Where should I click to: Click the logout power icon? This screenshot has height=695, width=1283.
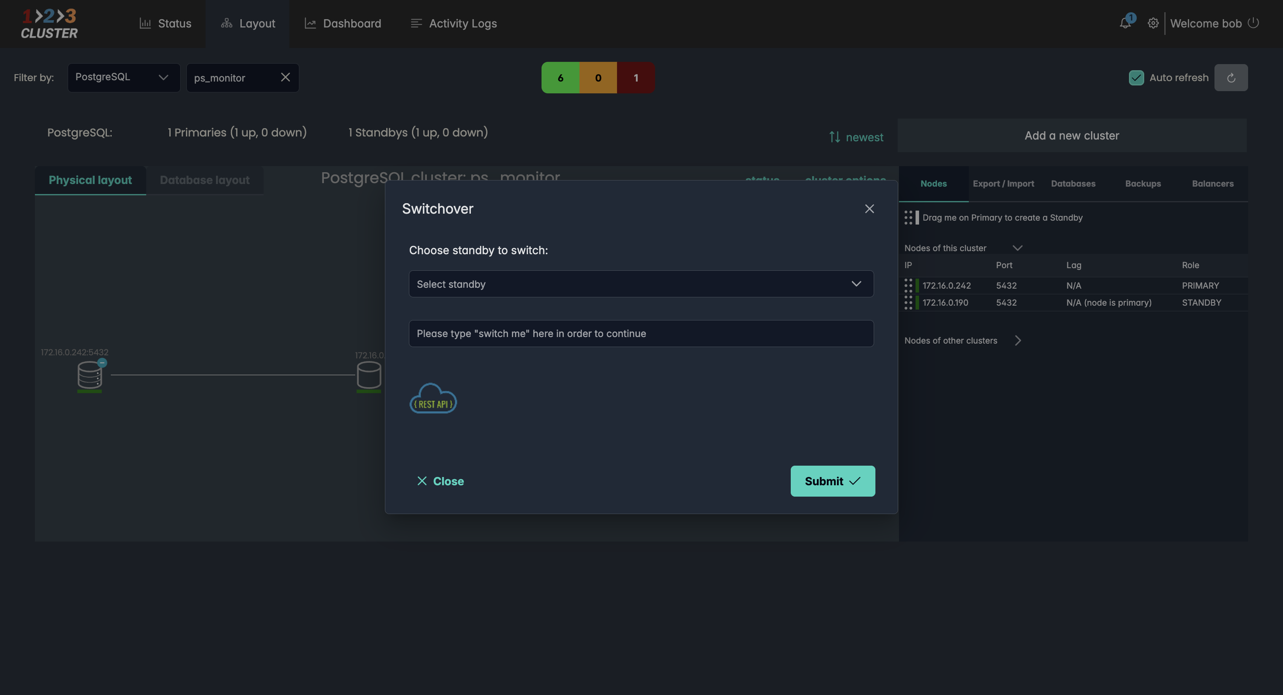coord(1254,23)
